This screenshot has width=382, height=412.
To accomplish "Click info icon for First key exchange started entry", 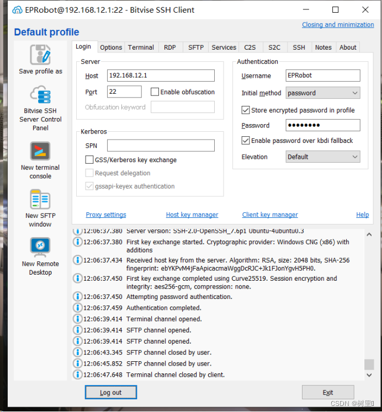I will coord(77,242).
